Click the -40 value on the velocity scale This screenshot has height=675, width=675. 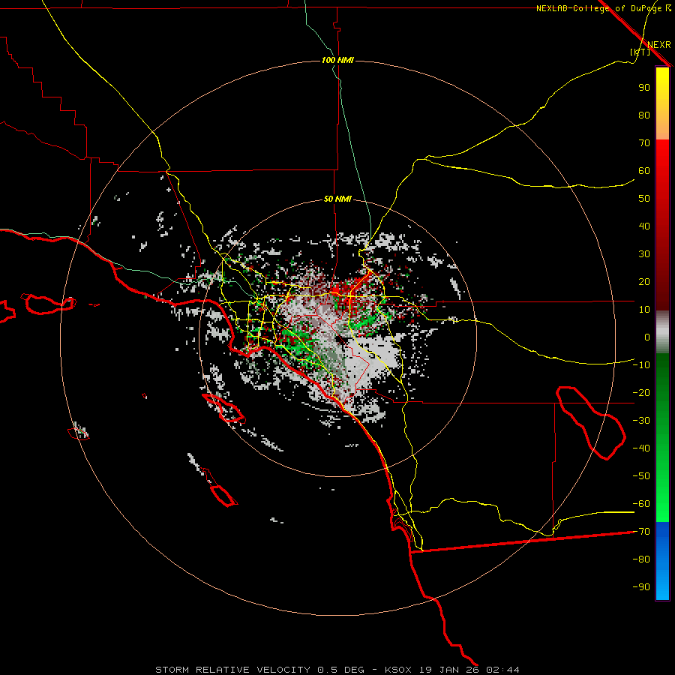(641, 448)
